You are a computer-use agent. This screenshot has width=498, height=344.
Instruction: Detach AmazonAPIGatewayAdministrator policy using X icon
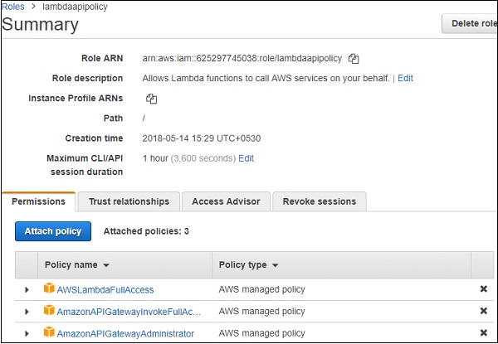[x=483, y=333]
